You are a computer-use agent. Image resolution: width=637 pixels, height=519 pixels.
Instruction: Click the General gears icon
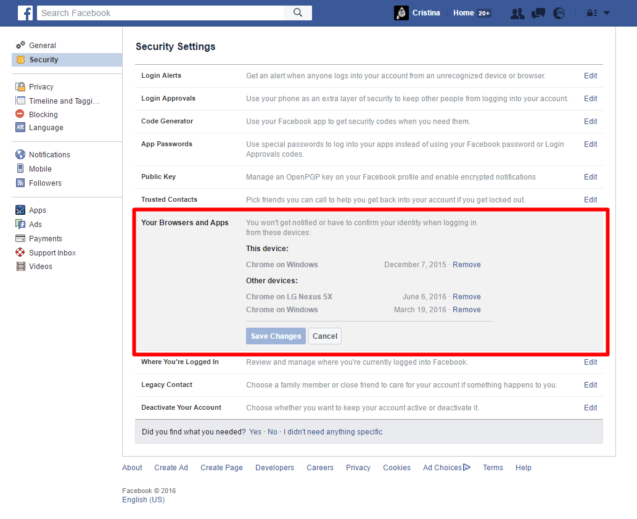(x=20, y=45)
